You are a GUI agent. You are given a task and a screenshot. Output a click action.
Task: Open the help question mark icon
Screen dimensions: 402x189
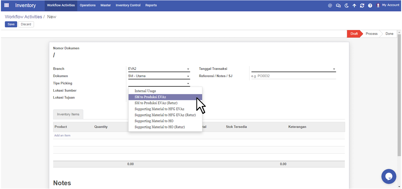[370, 5]
